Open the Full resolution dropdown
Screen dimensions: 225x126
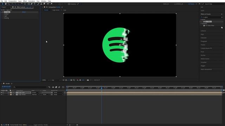[56, 80]
